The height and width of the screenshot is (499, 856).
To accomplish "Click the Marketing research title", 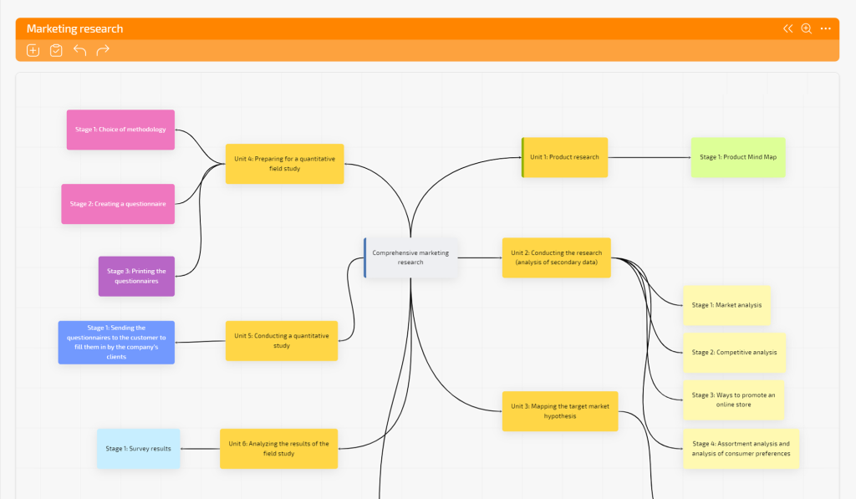I will [74, 28].
